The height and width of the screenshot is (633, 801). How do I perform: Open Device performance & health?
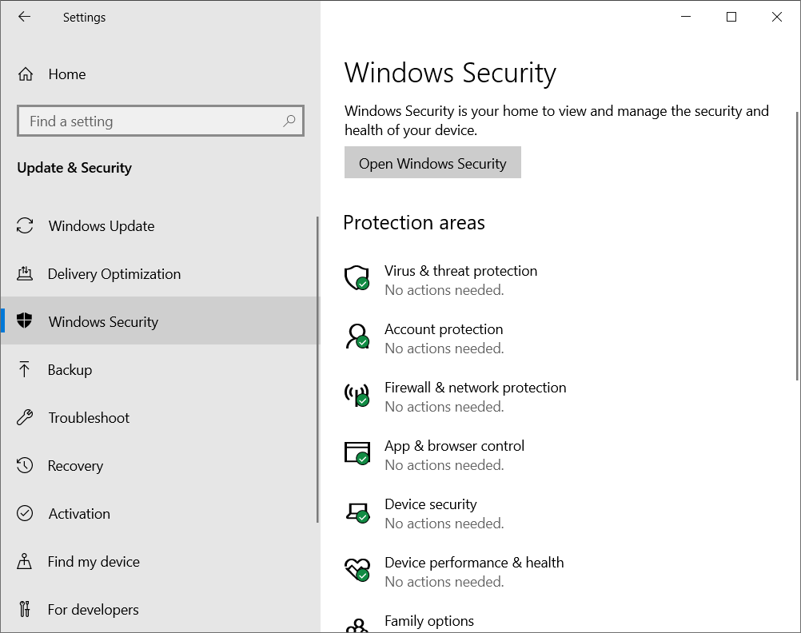pyautogui.click(x=474, y=563)
